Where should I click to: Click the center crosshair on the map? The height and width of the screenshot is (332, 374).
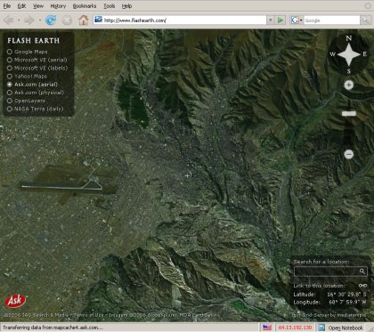coord(187,175)
